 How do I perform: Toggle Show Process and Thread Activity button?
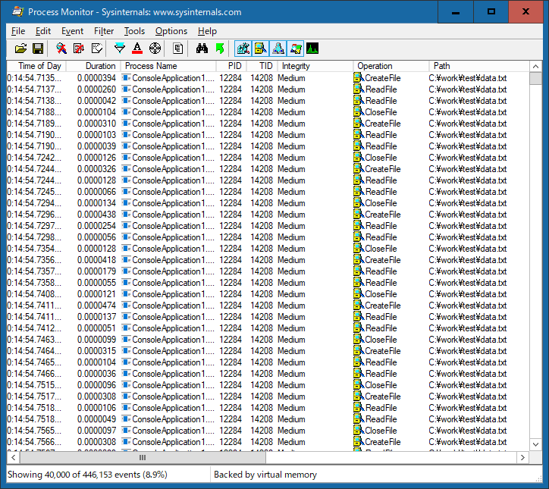point(296,49)
